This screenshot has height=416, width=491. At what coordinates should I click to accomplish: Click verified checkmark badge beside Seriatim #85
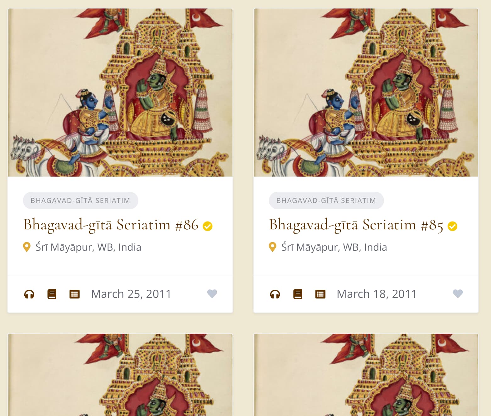click(453, 226)
